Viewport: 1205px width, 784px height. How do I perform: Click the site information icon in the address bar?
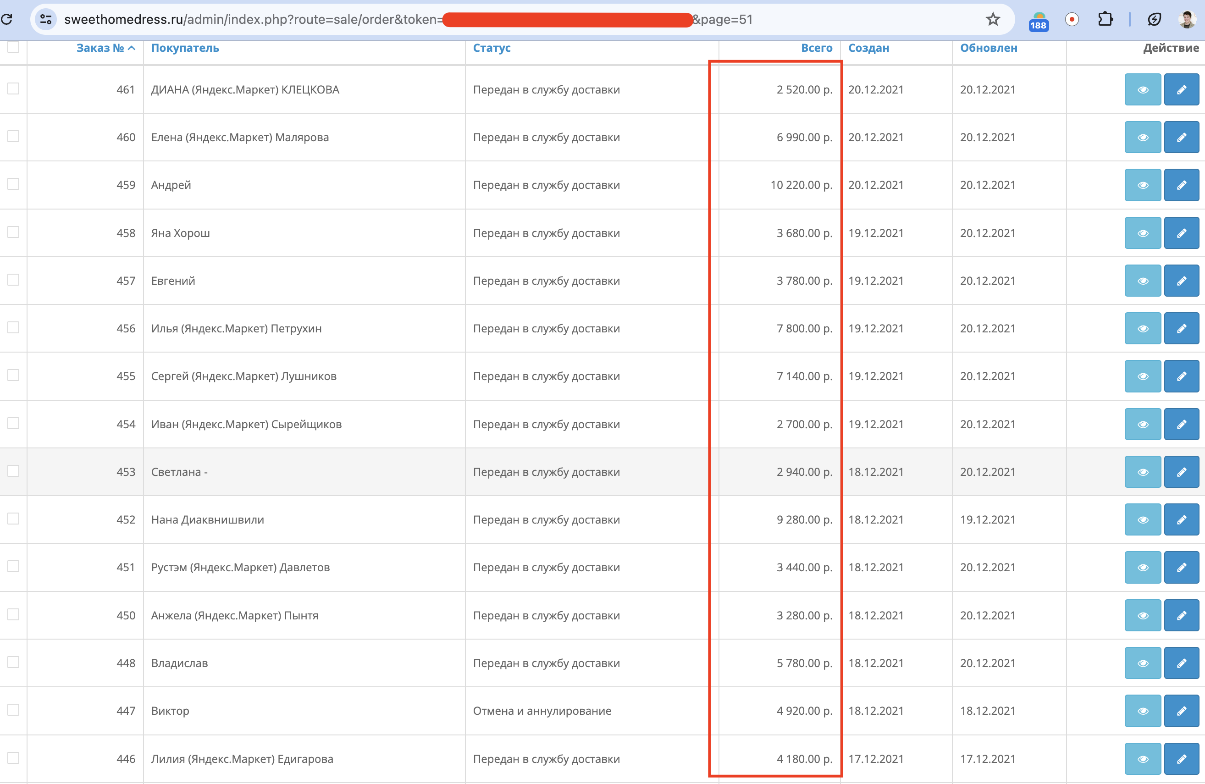[45, 19]
